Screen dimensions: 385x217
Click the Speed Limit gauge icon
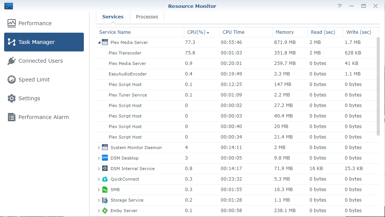pos(12,80)
